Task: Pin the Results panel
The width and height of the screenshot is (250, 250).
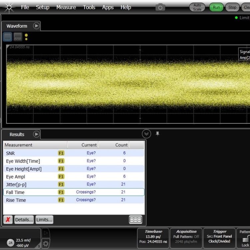Action: (158, 134)
